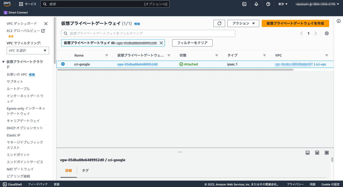The image size is (343, 187).
Task: Switch to the タグ tab
Action: (x=85, y=170)
